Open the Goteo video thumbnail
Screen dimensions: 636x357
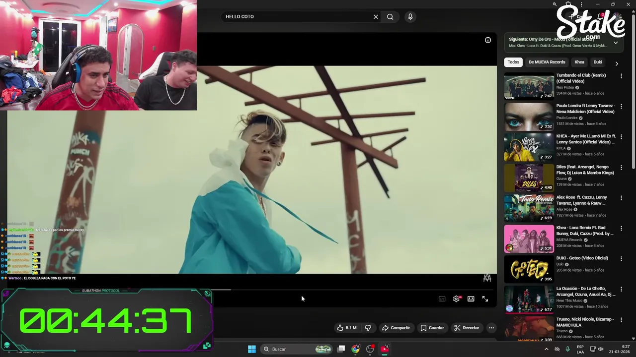coord(529,269)
